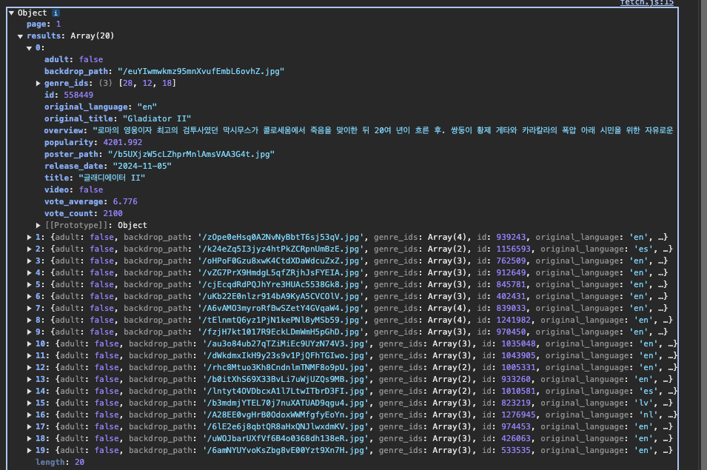Expand array item 13 with id 933260
Screen dimensions: 707x470
pyautogui.click(x=30, y=380)
